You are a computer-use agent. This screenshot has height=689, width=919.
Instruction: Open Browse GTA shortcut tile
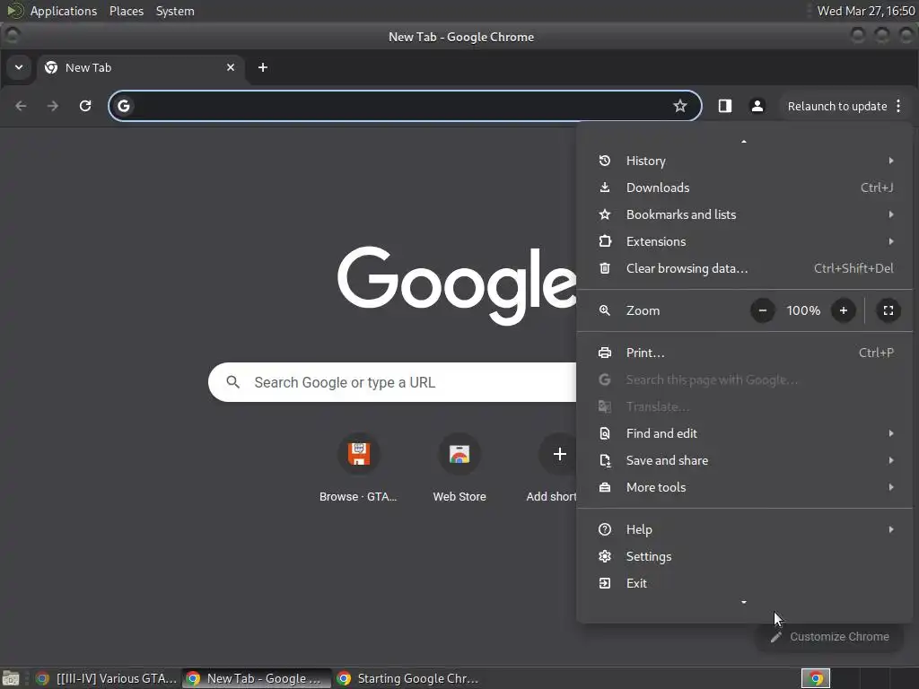[359, 468]
